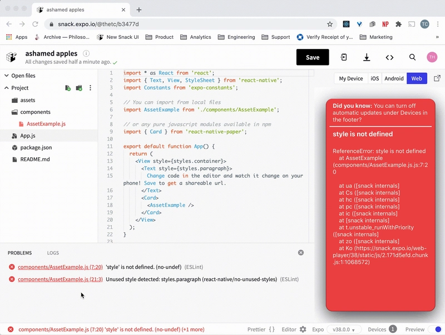This screenshot has width=445, height=335.
Task: Go back in browser
Action: [9, 24]
